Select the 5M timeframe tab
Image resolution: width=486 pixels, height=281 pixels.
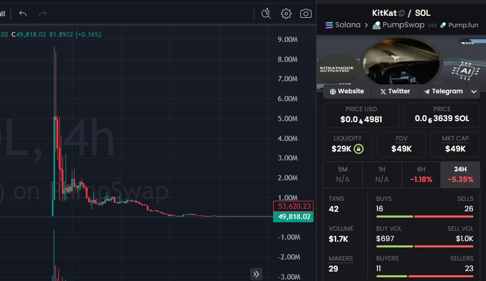click(343, 175)
